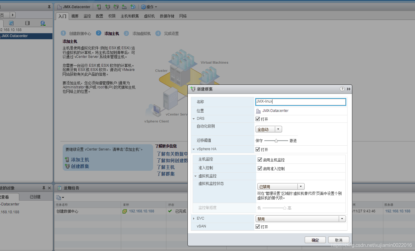Click the help icon in 新建群集 dialog

[342, 89]
